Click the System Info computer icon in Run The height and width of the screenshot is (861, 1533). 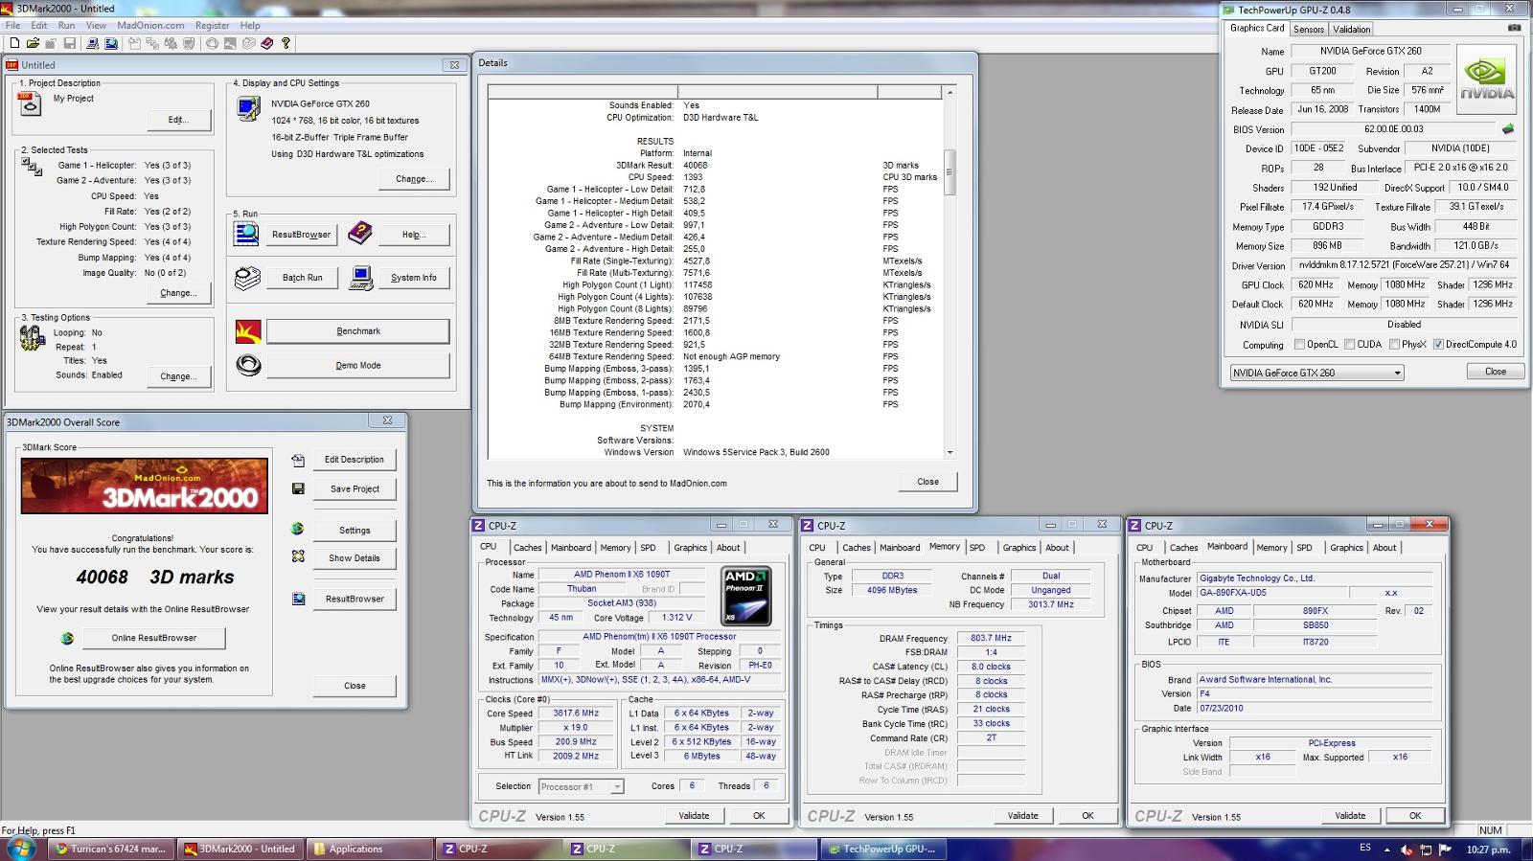pyautogui.click(x=361, y=278)
